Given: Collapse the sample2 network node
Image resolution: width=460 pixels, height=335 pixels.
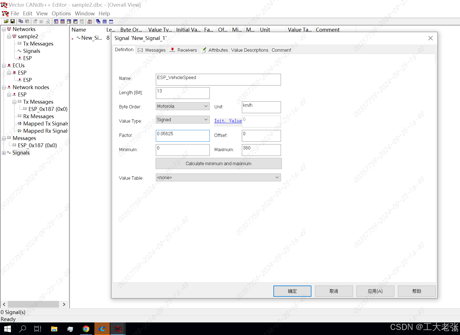Looking at the screenshot, I should [9, 37].
